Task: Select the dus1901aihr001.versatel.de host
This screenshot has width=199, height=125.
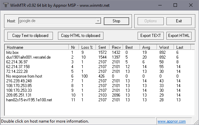Action: (x=28, y=57)
